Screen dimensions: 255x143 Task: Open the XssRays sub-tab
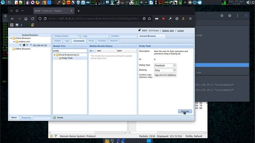[x=102, y=41]
